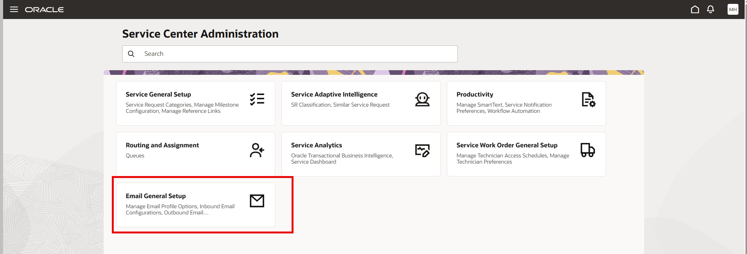Viewport: 747px width, 254px height.
Task: Click the Email General Setup envelope icon
Action: [257, 201]
